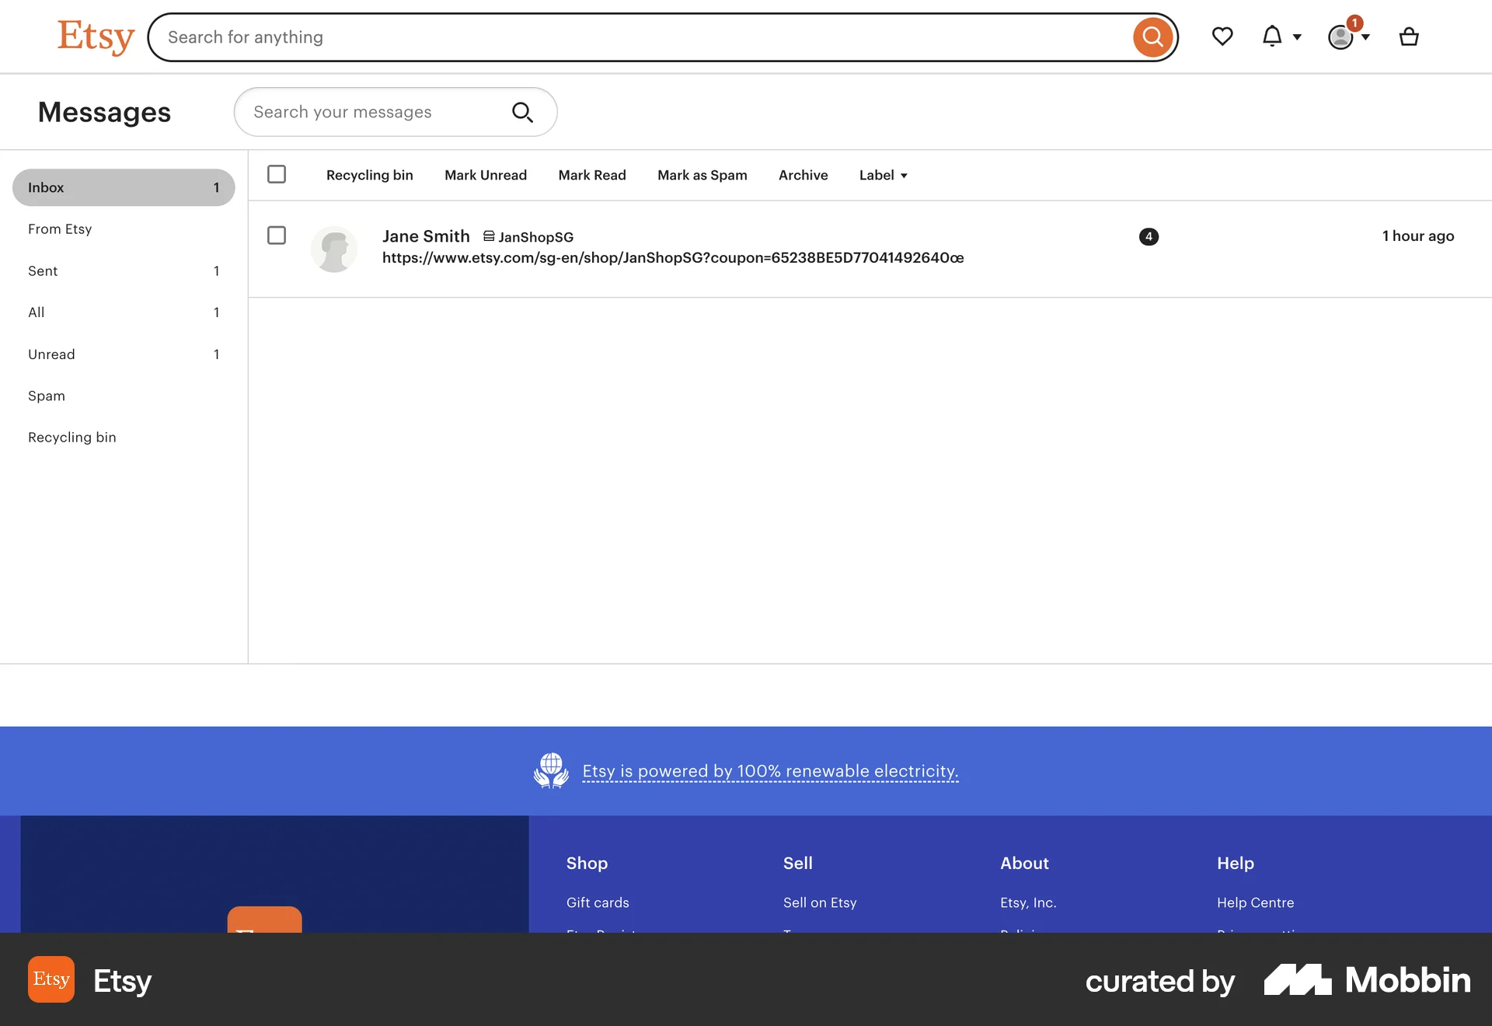This screenshot has width=1492, height=1026.
Task: Expand the account profile dropdown
Action: click(1365, 37)
